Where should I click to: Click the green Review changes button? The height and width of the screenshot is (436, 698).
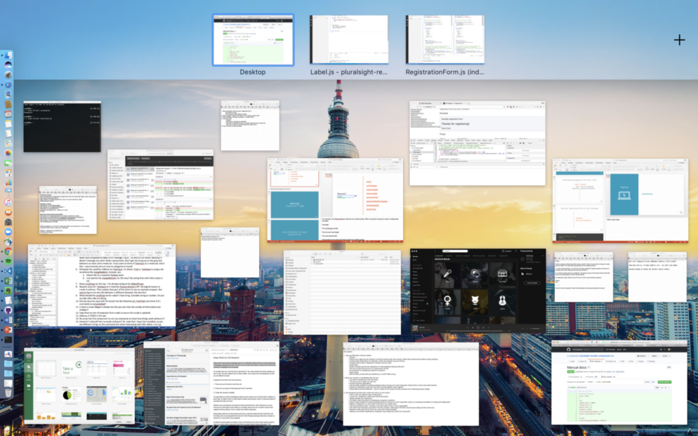point(665,382)
